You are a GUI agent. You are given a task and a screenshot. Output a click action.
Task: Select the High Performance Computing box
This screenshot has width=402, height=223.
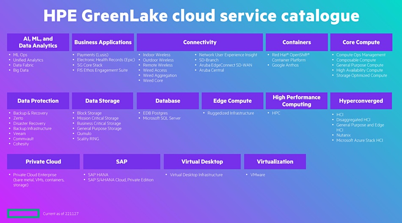click(297, 101)
